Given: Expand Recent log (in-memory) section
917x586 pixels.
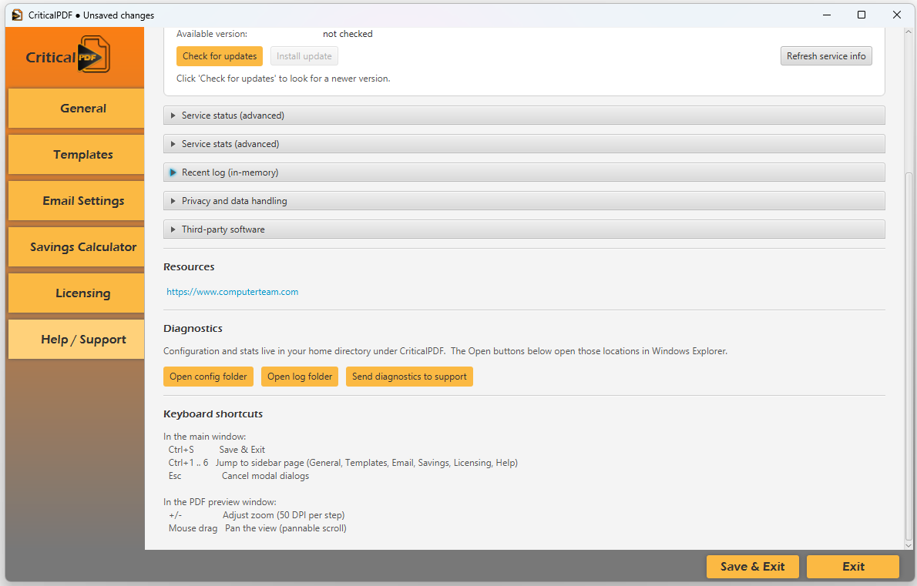Looking at the screenshot, I should [524, 172].
